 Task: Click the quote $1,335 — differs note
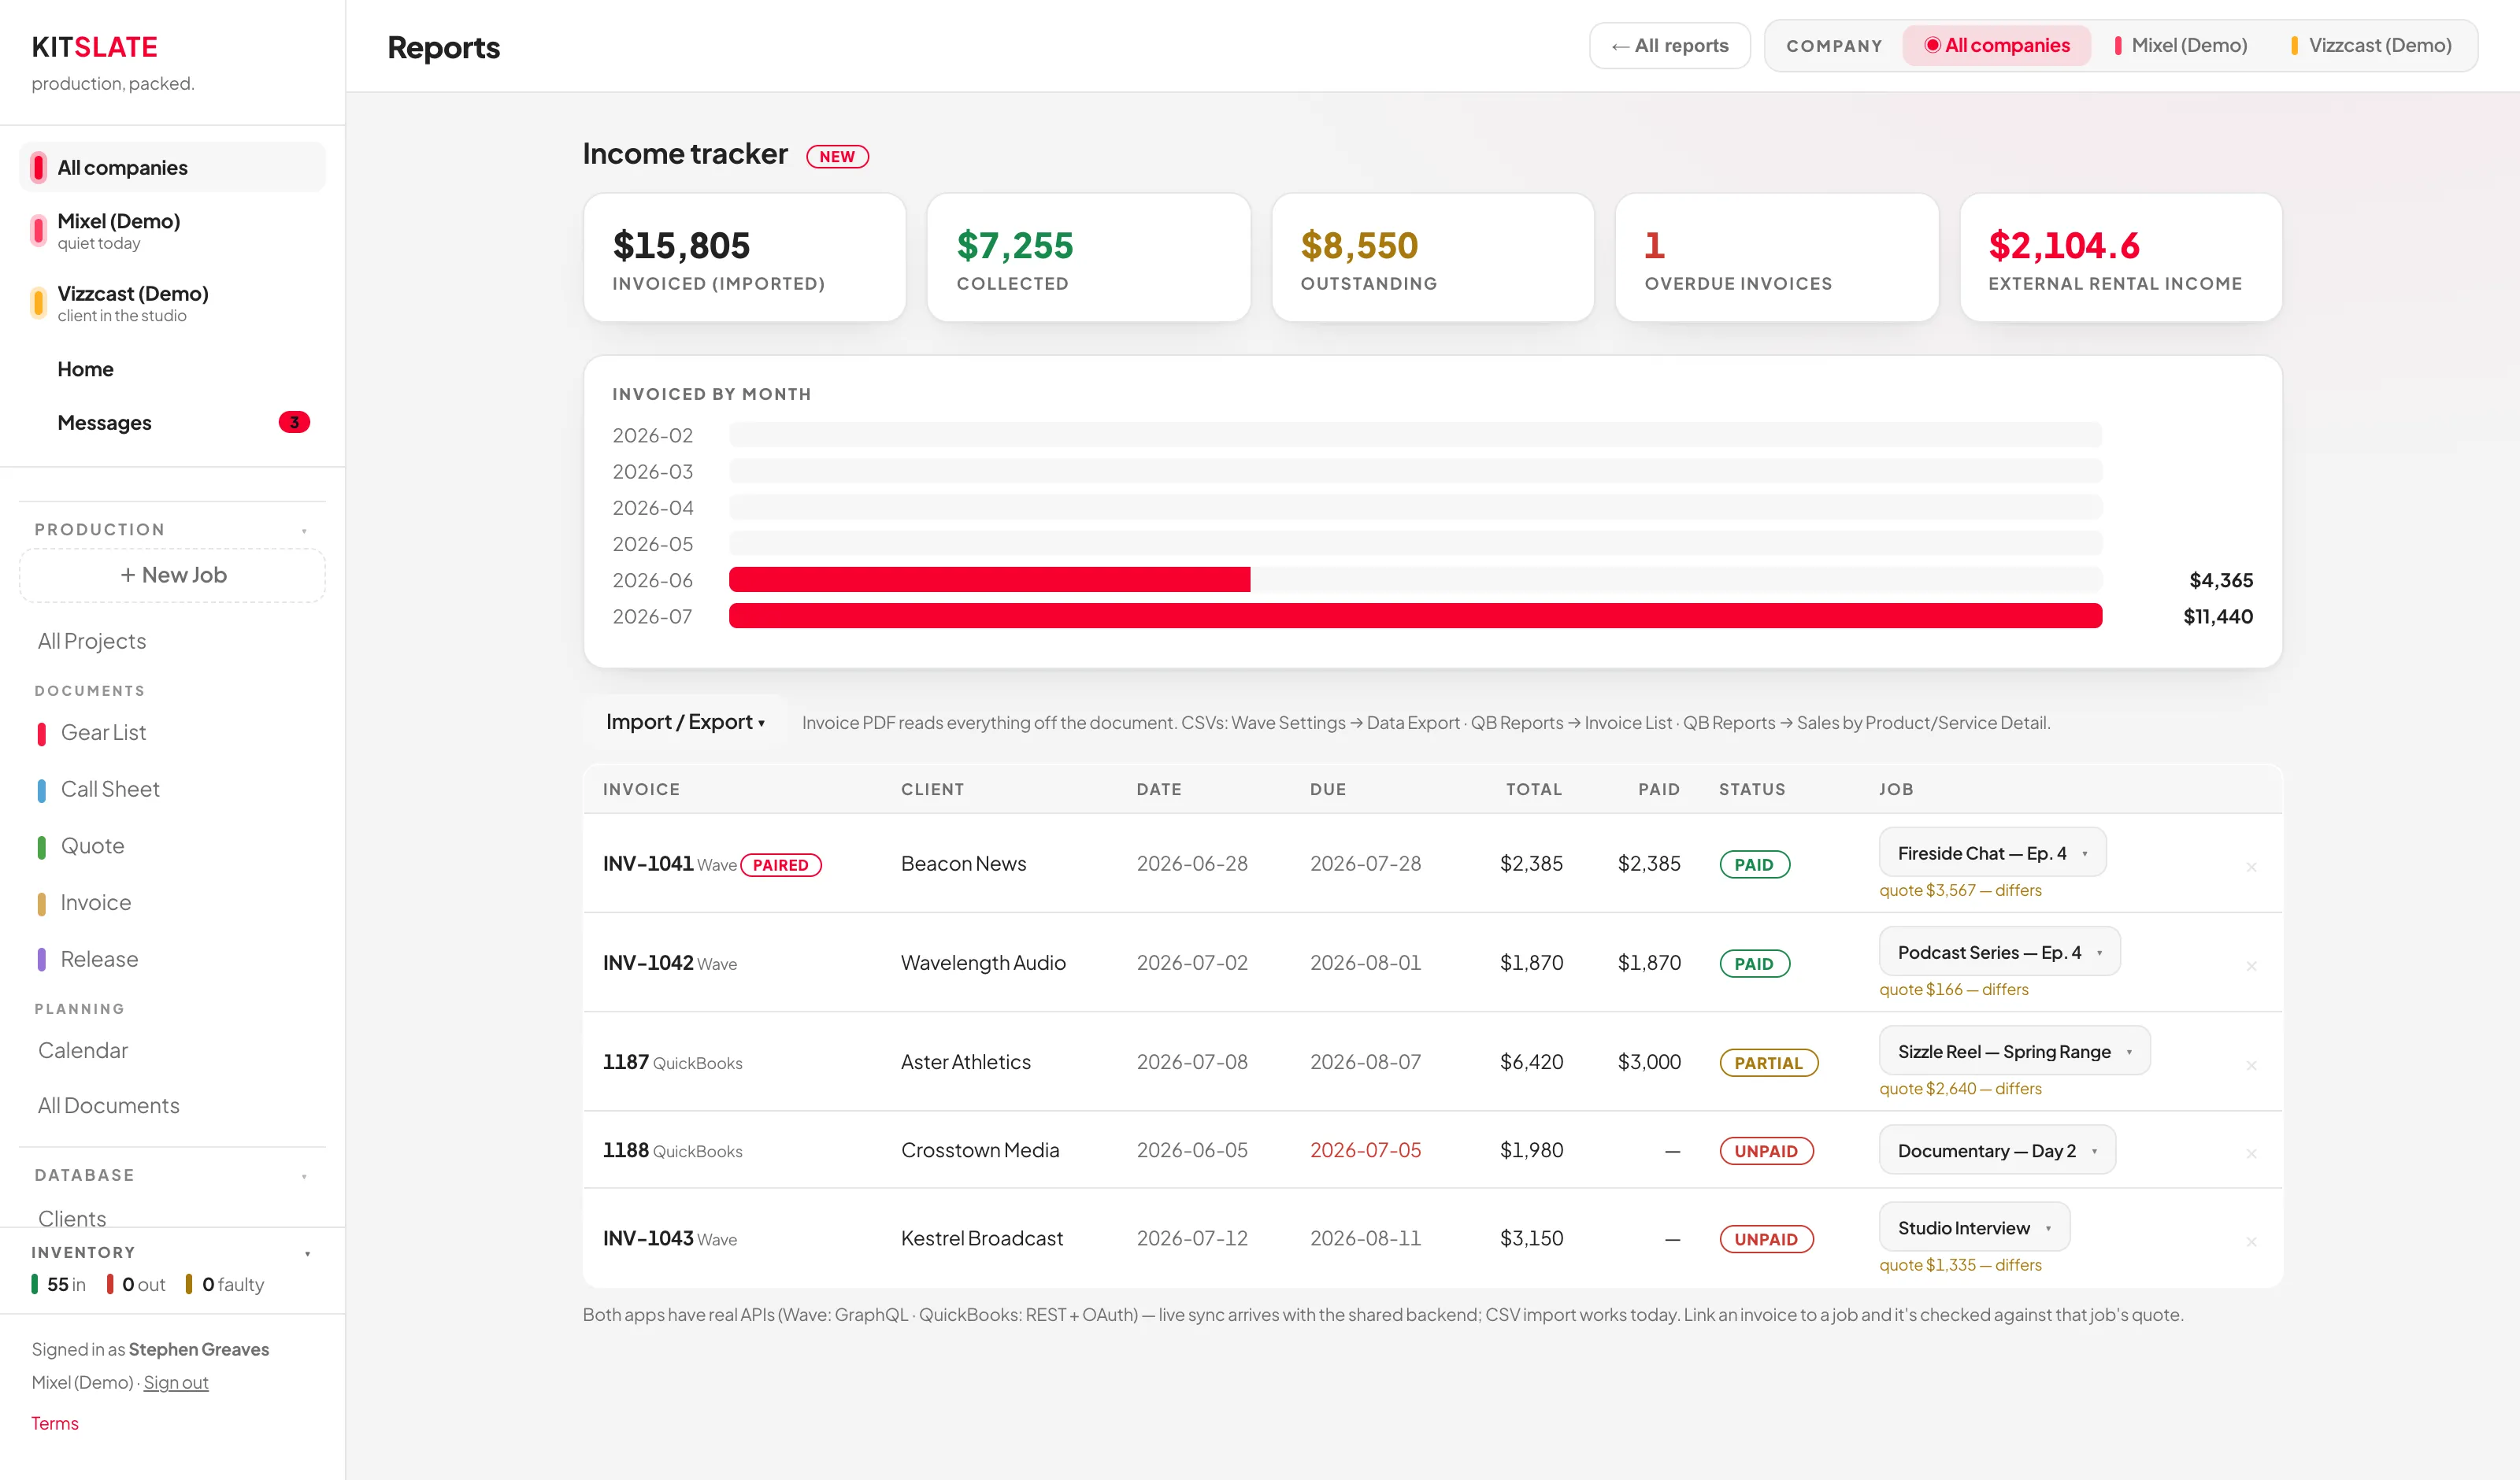click(1960, 1265)
